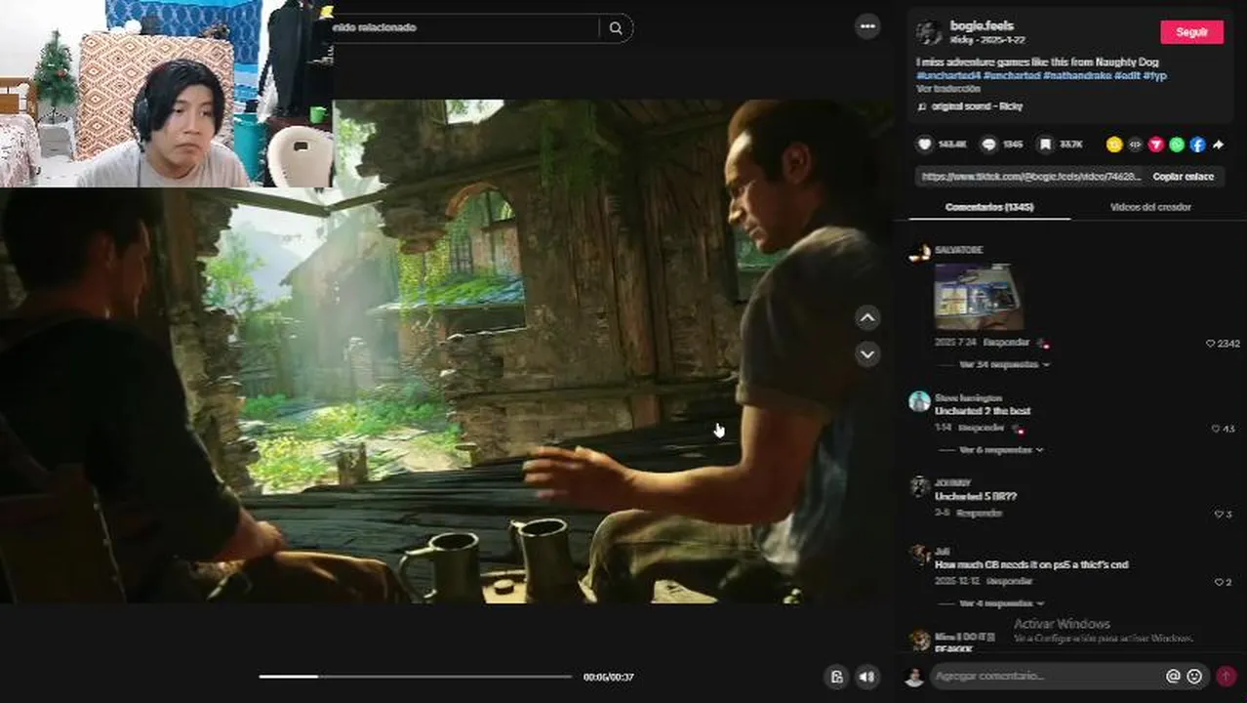
Task: Like the video with heart icon
Action: tap(924, 145)
